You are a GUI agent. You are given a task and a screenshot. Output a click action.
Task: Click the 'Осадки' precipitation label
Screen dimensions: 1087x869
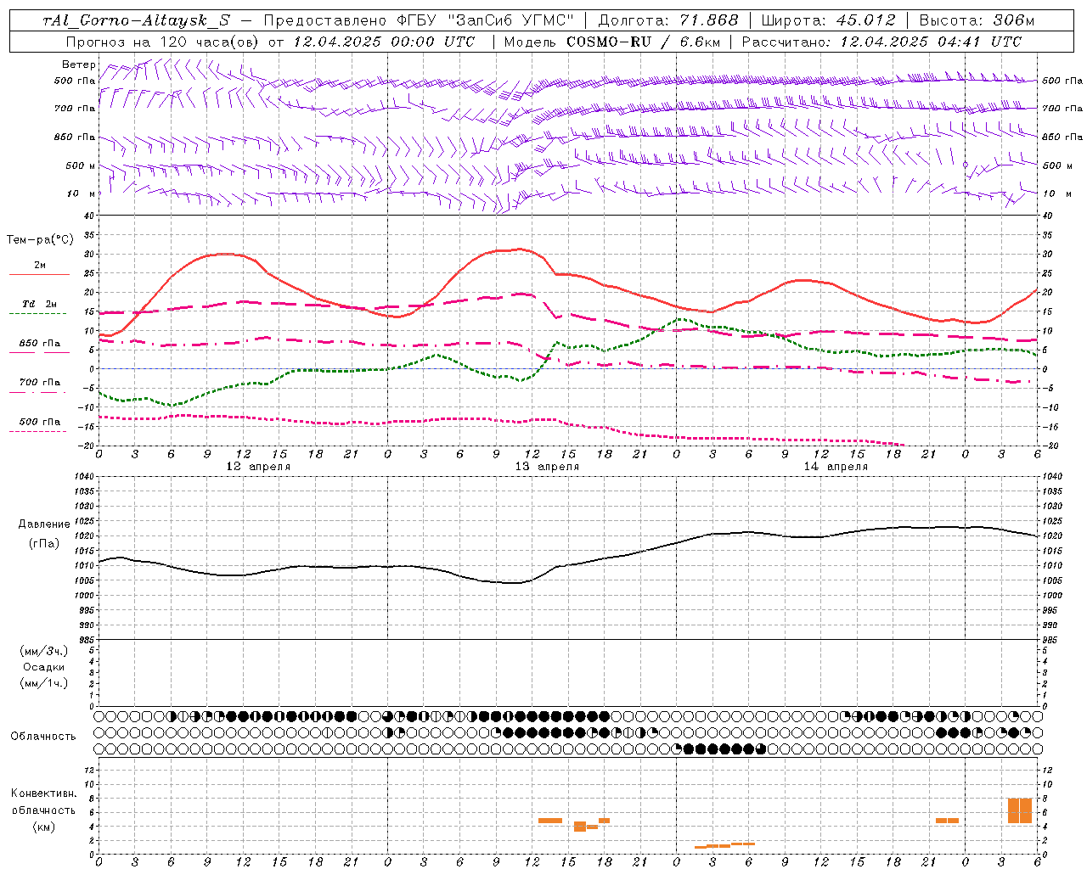click(x=44, y=667)
